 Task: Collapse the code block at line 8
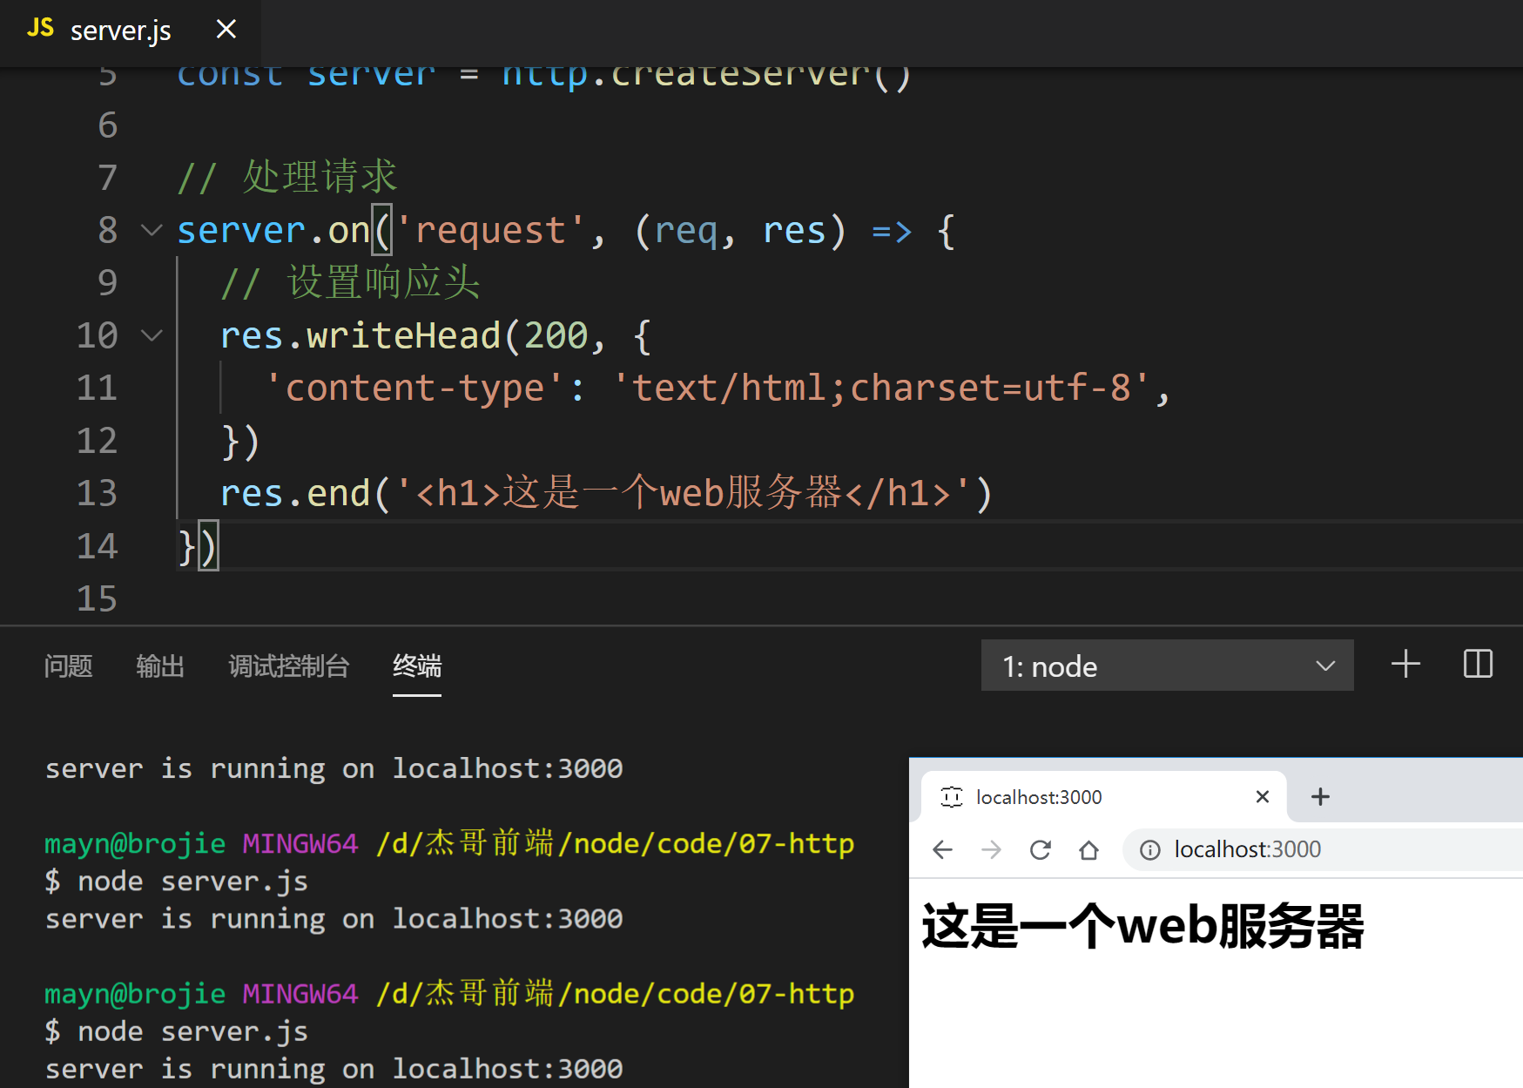152,231
